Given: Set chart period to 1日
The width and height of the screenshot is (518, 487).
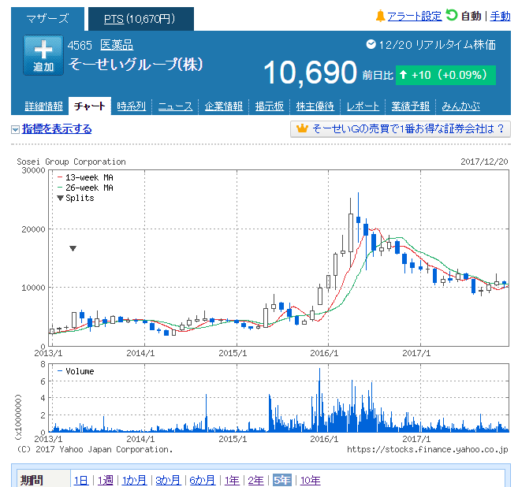Looking at the screenshot, I should point(81,481).
